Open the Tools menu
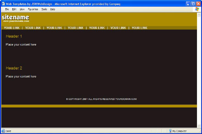The width and height of the screenshot is (202, 134). click(x=44, y=9)
